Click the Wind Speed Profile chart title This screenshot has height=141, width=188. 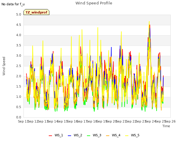(94, 3)
